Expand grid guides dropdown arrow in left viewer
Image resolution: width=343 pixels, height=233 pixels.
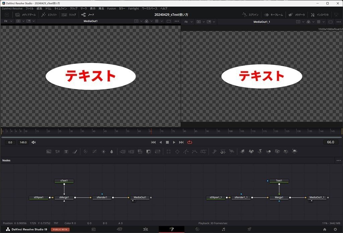[162, 21]
